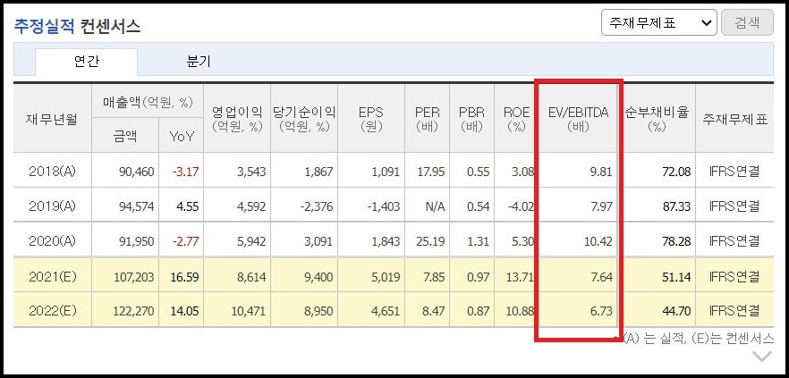Click the 매출액(억원, %) header

click(148, 103)
